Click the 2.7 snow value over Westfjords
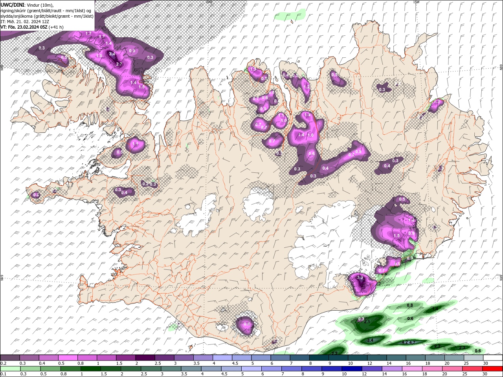The height and width of the screenshot is (377, 503). tap(119, 64)
